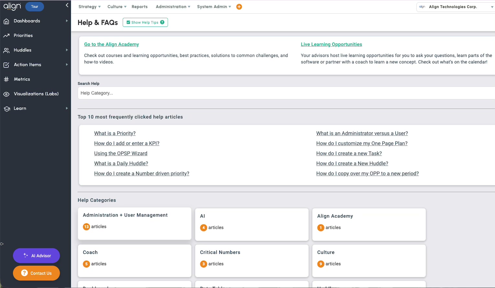Open the Using the OPSP Wizard article
Viewport: 495px width, 288px height.
click(x=121, y=153)
